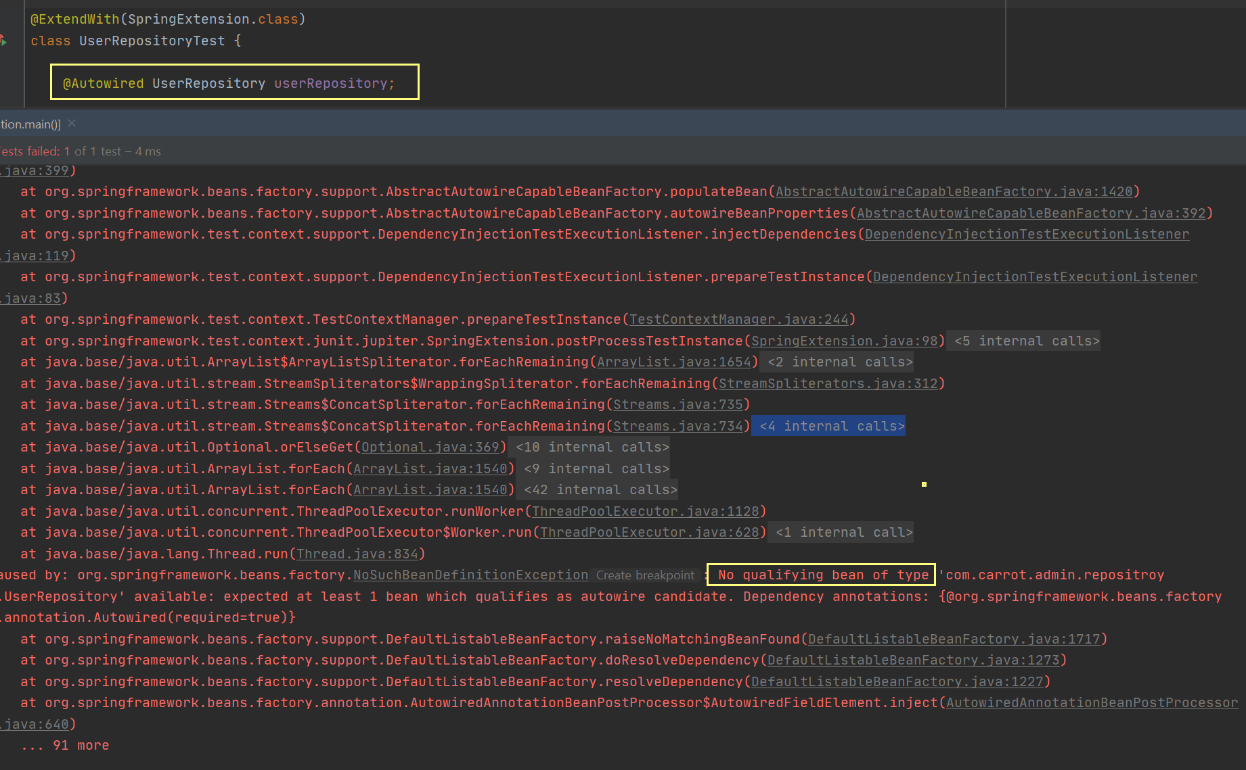The width and height of the screenshot is (1246, 770).
Task: Expand the 42 internal calls fold
Action: pos(597,490)
